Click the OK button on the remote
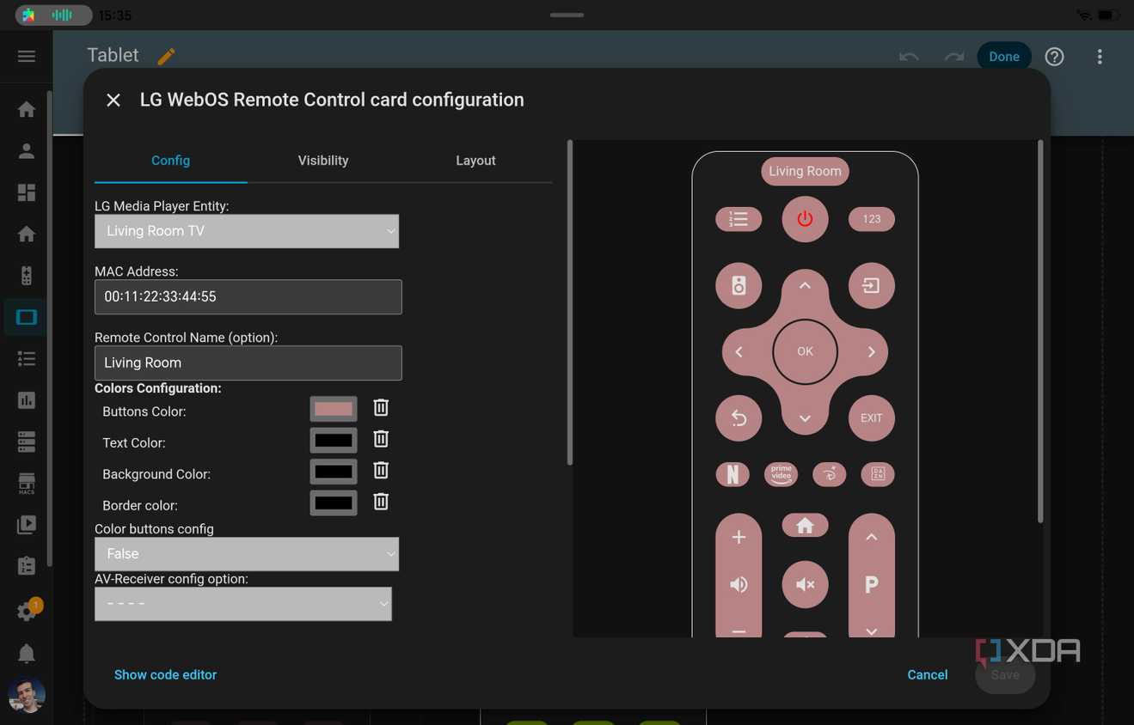Image resolution: width=1134 pixels, height=725 pixels. tap(805, 351)
